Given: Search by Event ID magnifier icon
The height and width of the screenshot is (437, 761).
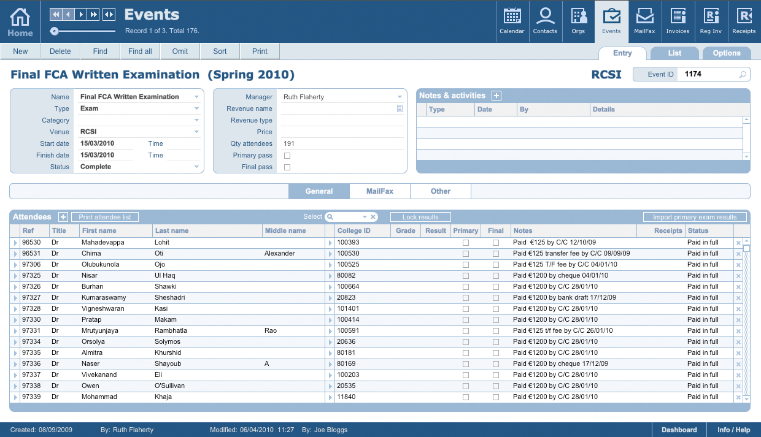Looking at the screenshot, I should pyautogui.click(x=743, y=75).
